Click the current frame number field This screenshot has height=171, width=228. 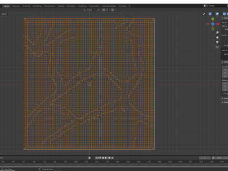click(x=205, y=158)
